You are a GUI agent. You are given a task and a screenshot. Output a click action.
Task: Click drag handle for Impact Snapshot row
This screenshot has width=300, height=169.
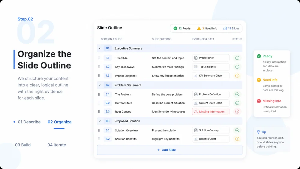click(99, 76)
